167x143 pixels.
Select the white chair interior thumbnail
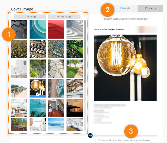click(x=19, y=69)
